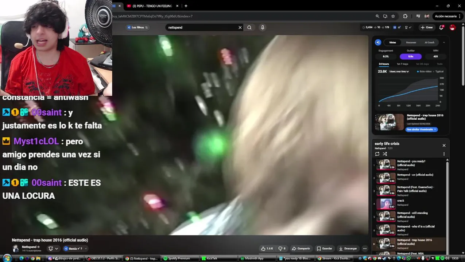
Task: Open Nettspend channel avatar below video
Action: 16,249
